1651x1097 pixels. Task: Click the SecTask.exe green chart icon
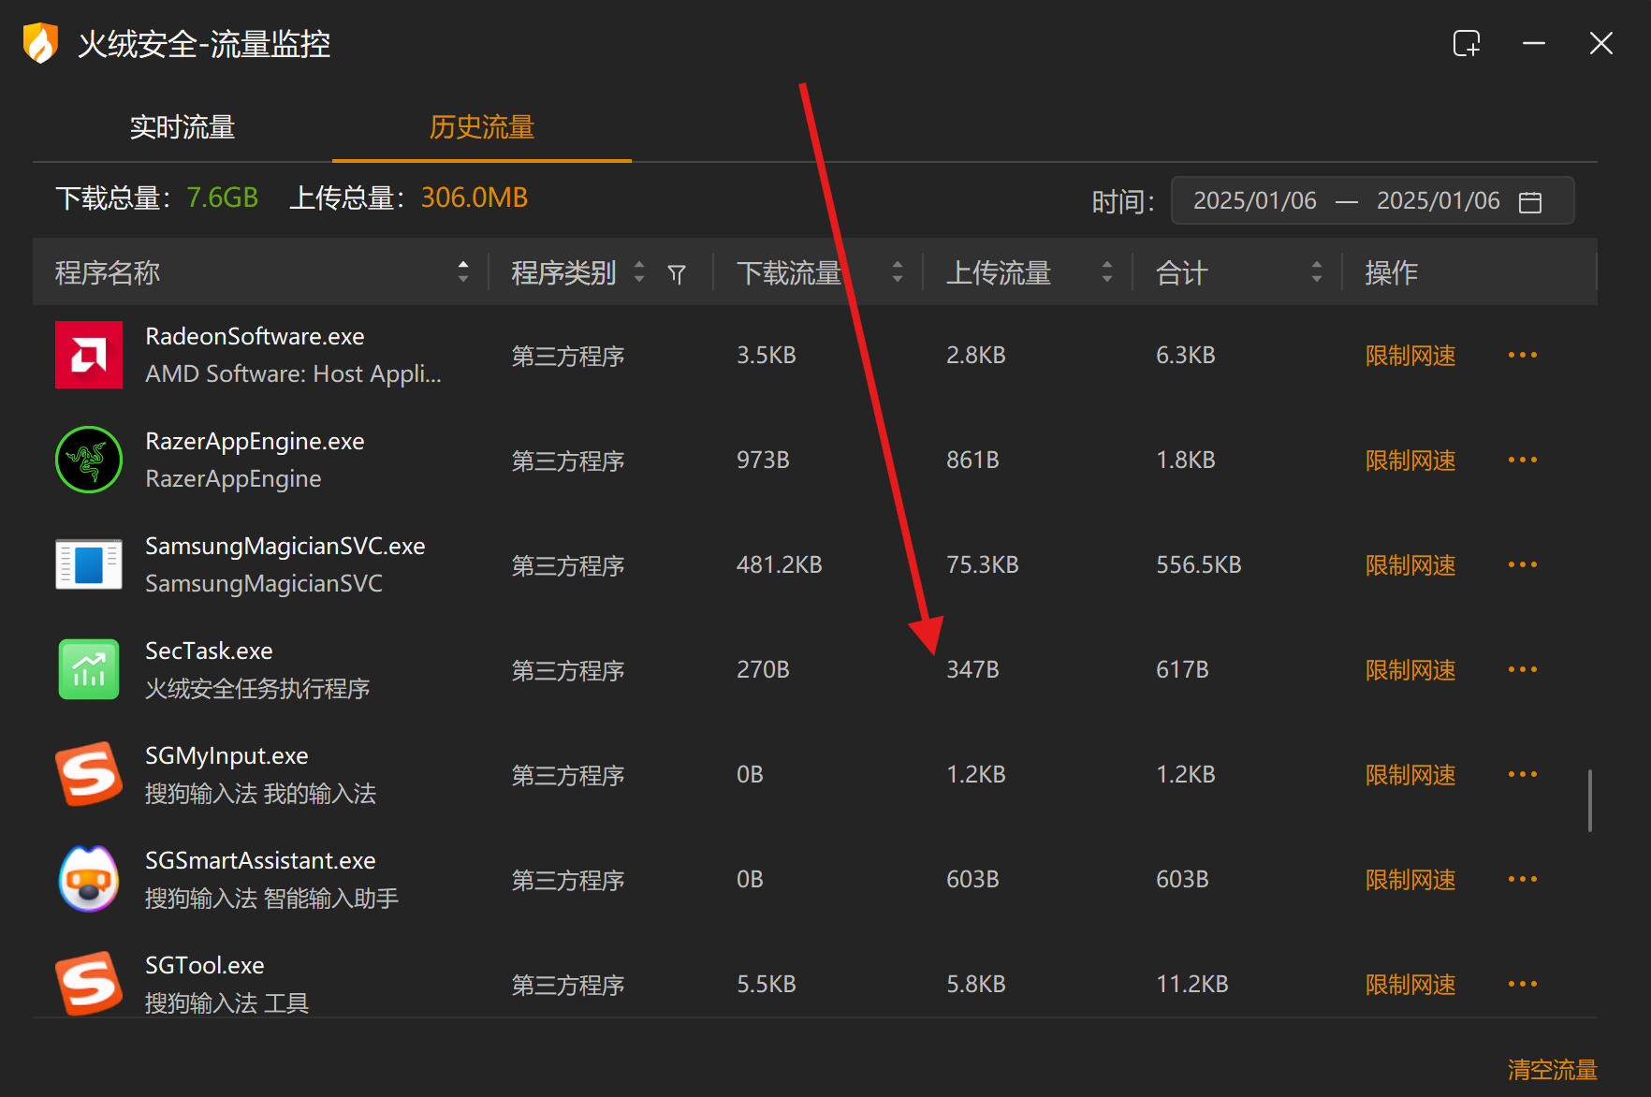tap(89, 669)
